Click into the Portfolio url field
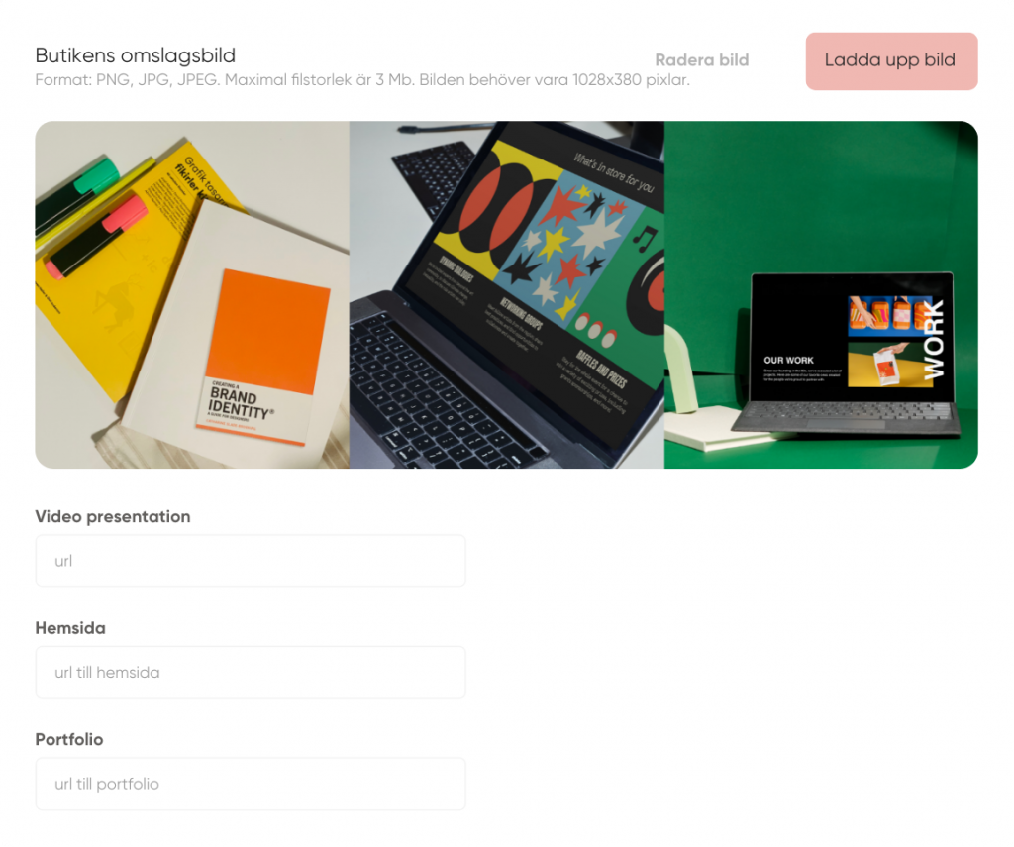Image resolution: width=1014 pixels, height=847 pixels. [251, 784]
